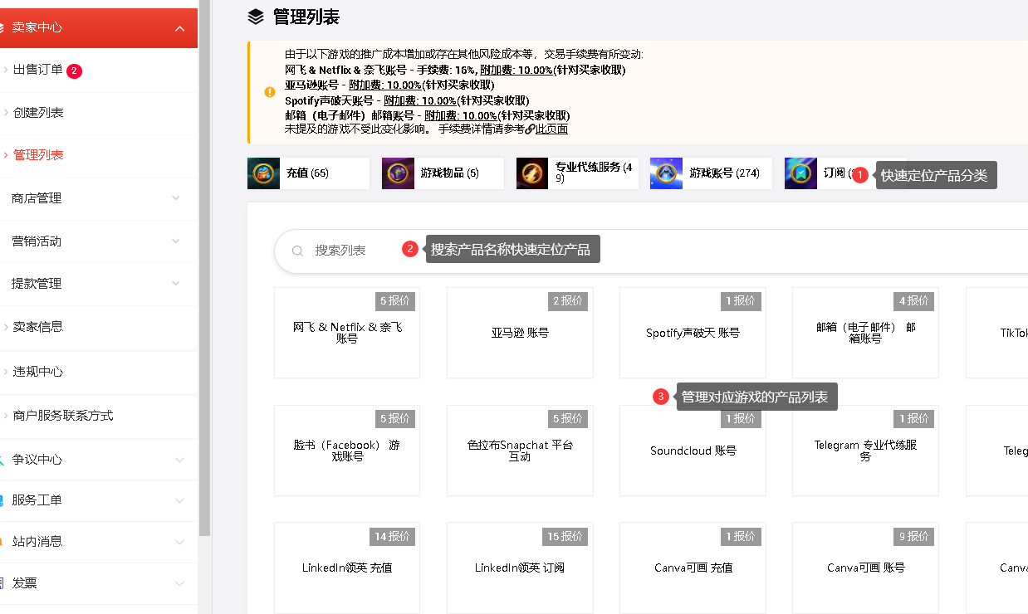The width and height of the screenshot is (1028, 614).
Task: Click the 订阅 category icon
Action: tap(800, 173)
